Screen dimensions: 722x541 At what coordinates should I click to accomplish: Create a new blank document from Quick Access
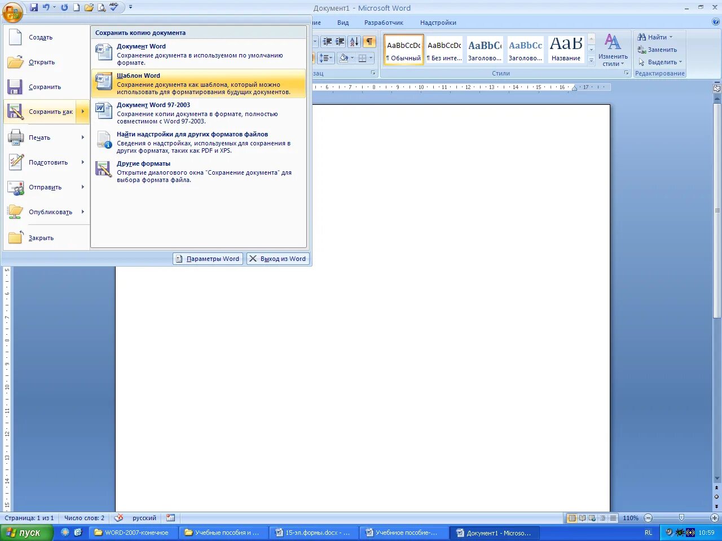[76, 7]
